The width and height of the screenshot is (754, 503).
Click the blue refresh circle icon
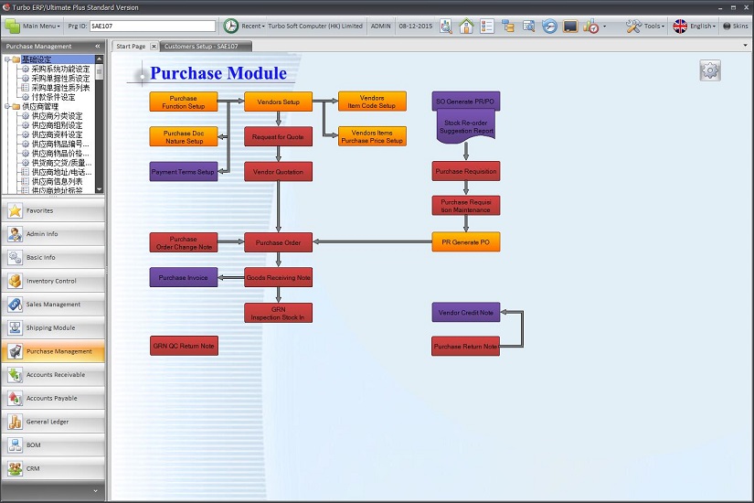(549, 26)
